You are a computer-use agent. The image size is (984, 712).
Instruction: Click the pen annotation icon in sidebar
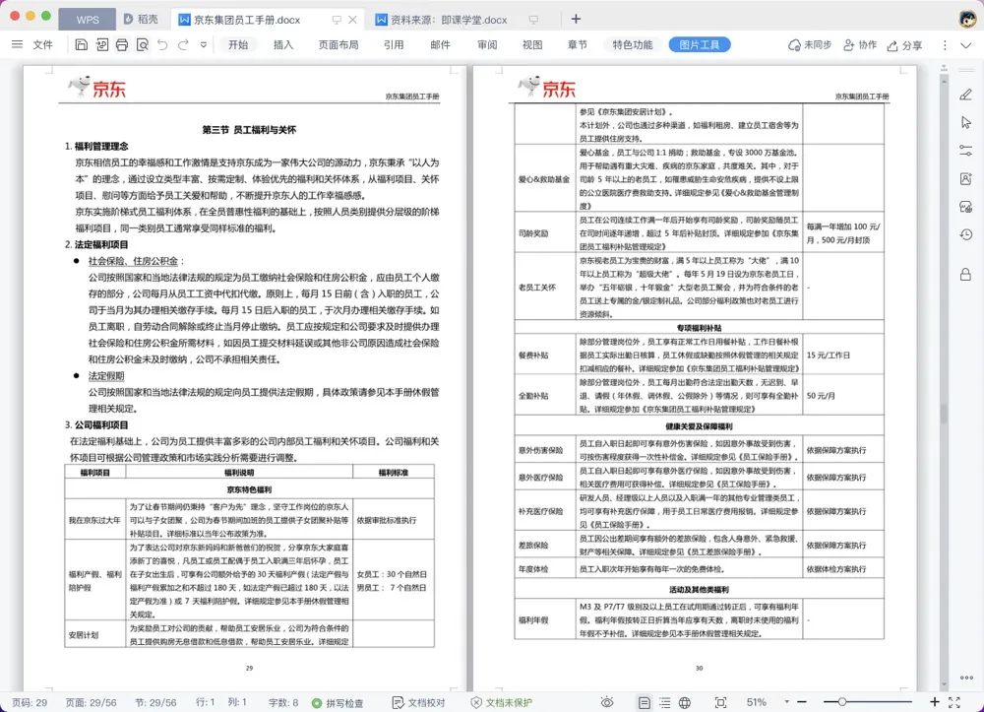966,95
